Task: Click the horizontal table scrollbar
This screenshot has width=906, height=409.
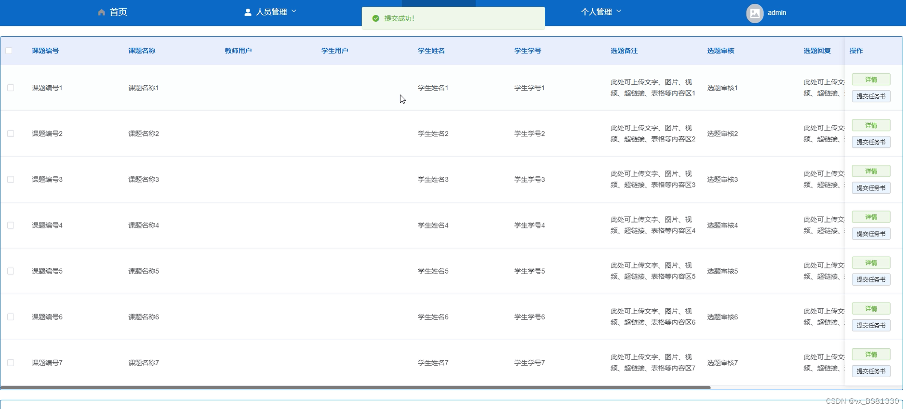Action: pyautogui.click(x=356, y=387)
